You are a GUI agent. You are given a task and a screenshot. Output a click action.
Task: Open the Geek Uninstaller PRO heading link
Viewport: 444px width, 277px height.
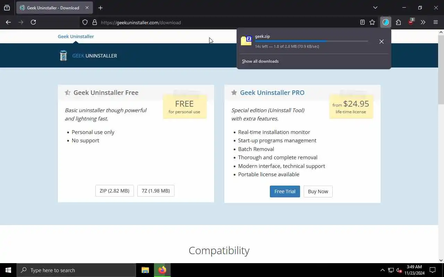coord(272,92)
